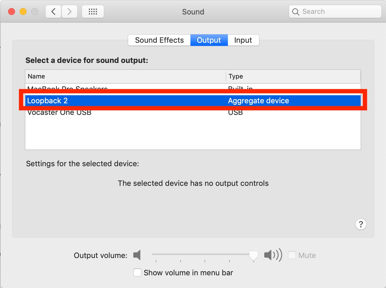Open the Output tab

[x=209, y=40]
